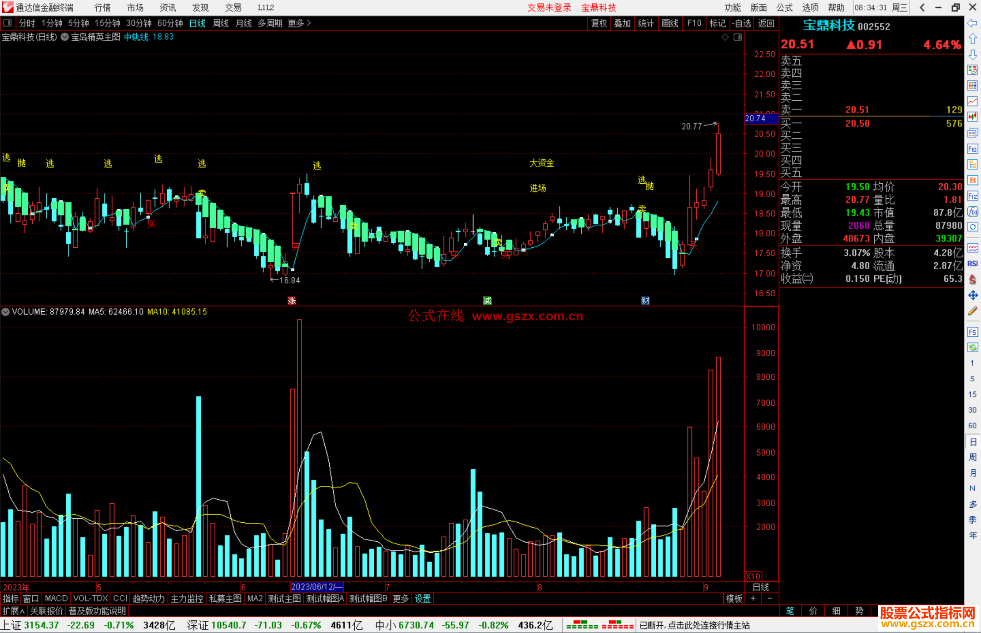Click the F10 company info sidebar icon
981x633 pixels.
(x=972, y=149)
